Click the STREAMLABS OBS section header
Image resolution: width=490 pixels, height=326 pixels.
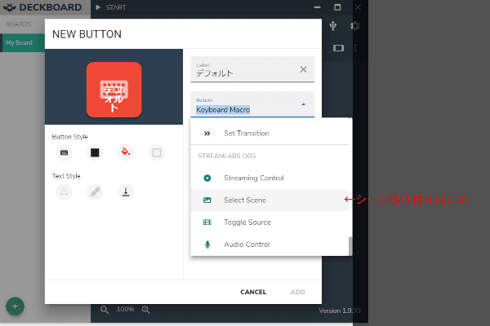[227, 156]
